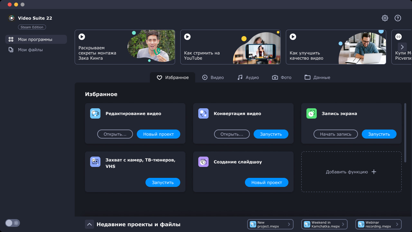
Task: Open the How to stream on YouTube banner
Action: click(230, 47)
